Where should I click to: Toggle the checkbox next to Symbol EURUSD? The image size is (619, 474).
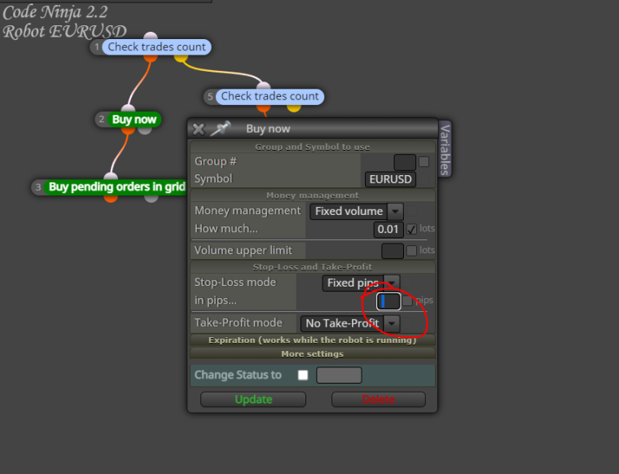coord(424,179)
